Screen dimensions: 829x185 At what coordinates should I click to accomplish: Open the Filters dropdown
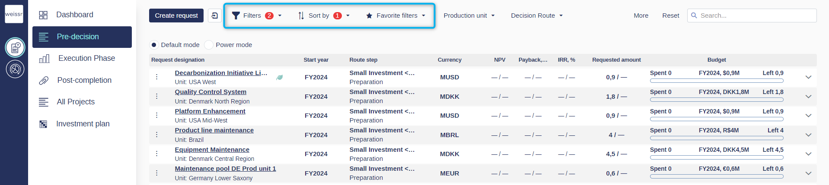pos(257,16)
